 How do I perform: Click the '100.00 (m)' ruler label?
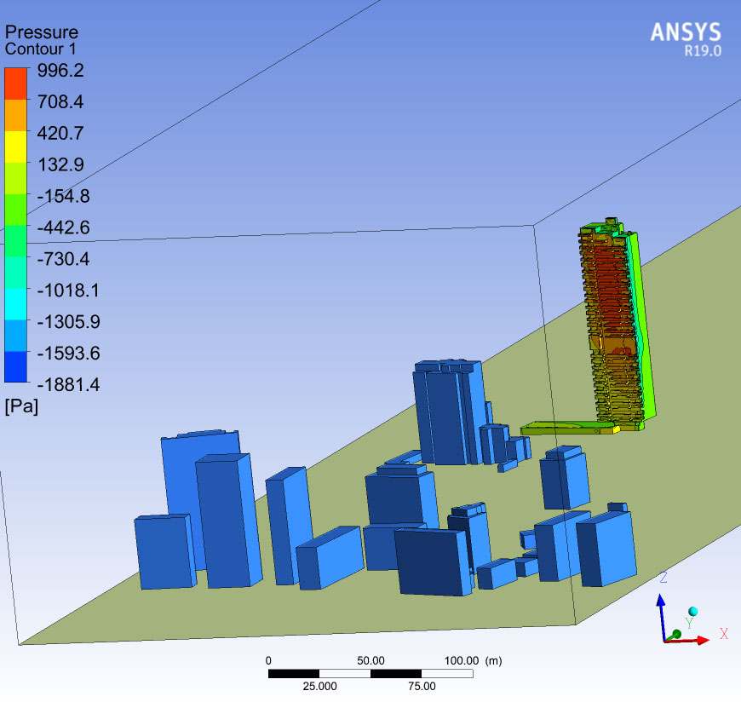coord(473,661)
